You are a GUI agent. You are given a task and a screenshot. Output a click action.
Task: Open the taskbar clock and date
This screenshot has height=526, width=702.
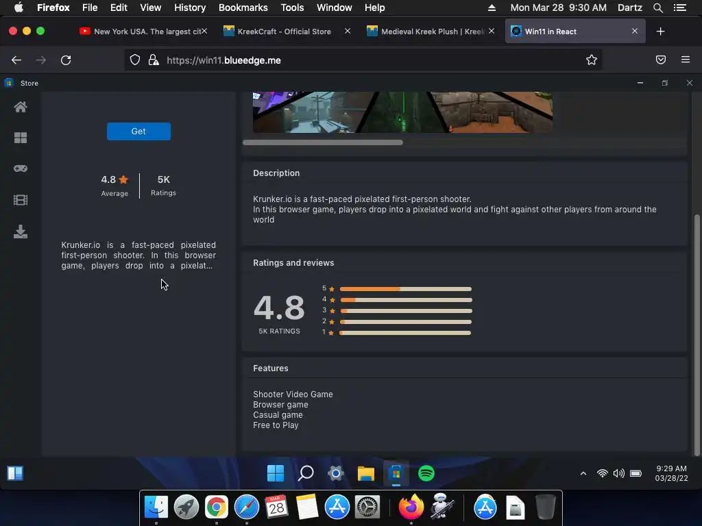click(x=671, y=473)
